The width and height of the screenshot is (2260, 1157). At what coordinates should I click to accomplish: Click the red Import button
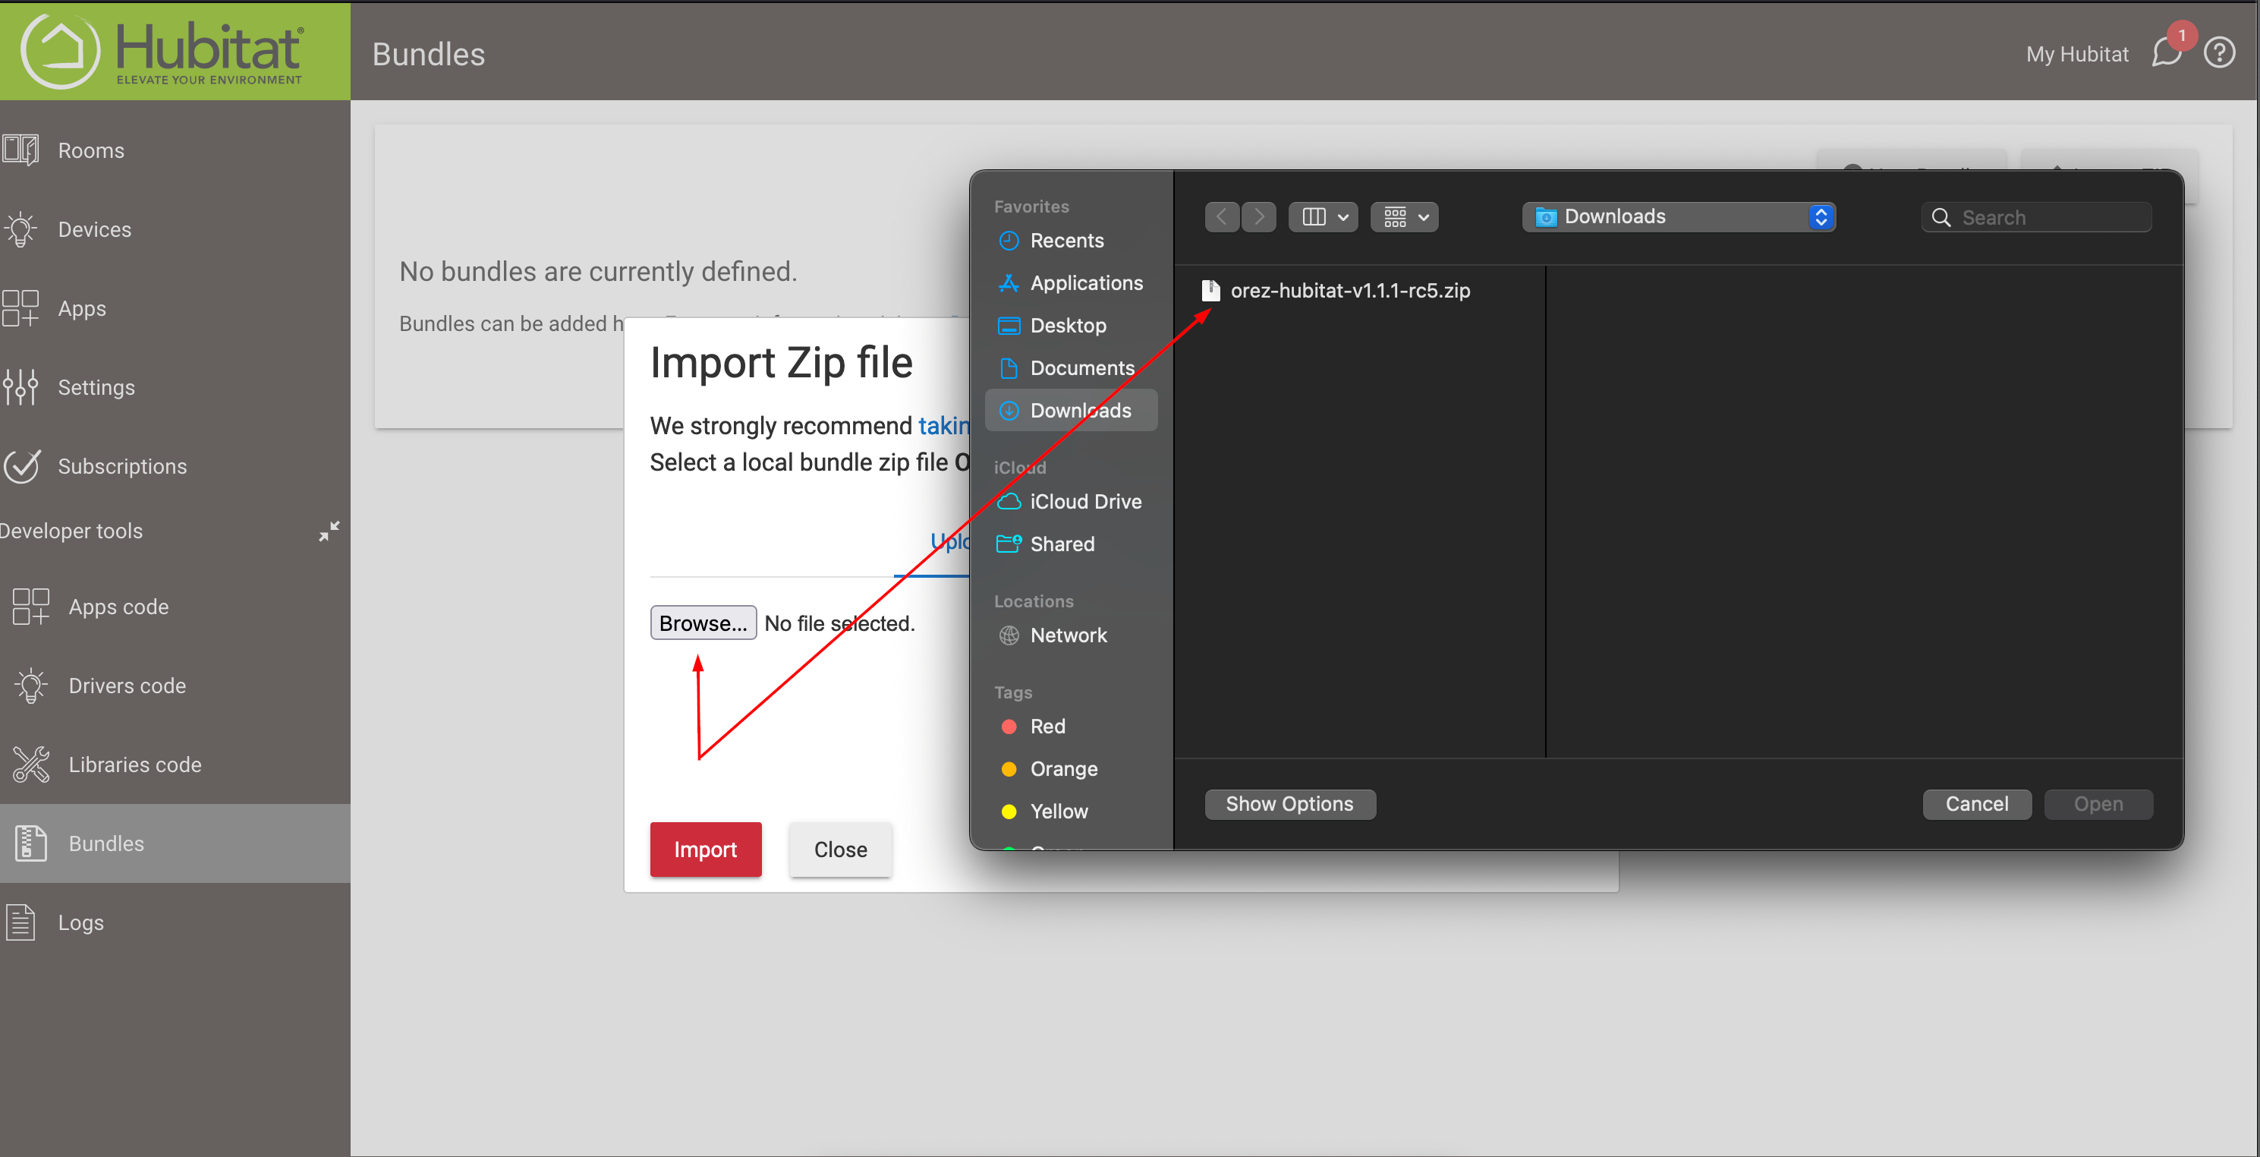tap(704, 850)
